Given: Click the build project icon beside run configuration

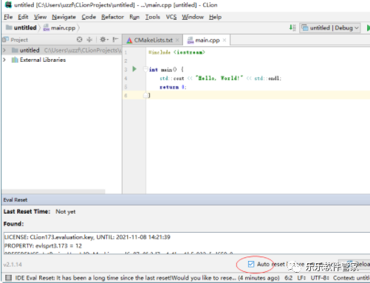Looking at the screenshot, I should pyautogui.click(x=292, y=27).
